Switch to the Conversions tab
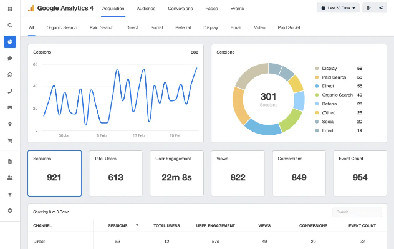The width and height of the screenshot is (394, 249). click(x=180, y=9)
